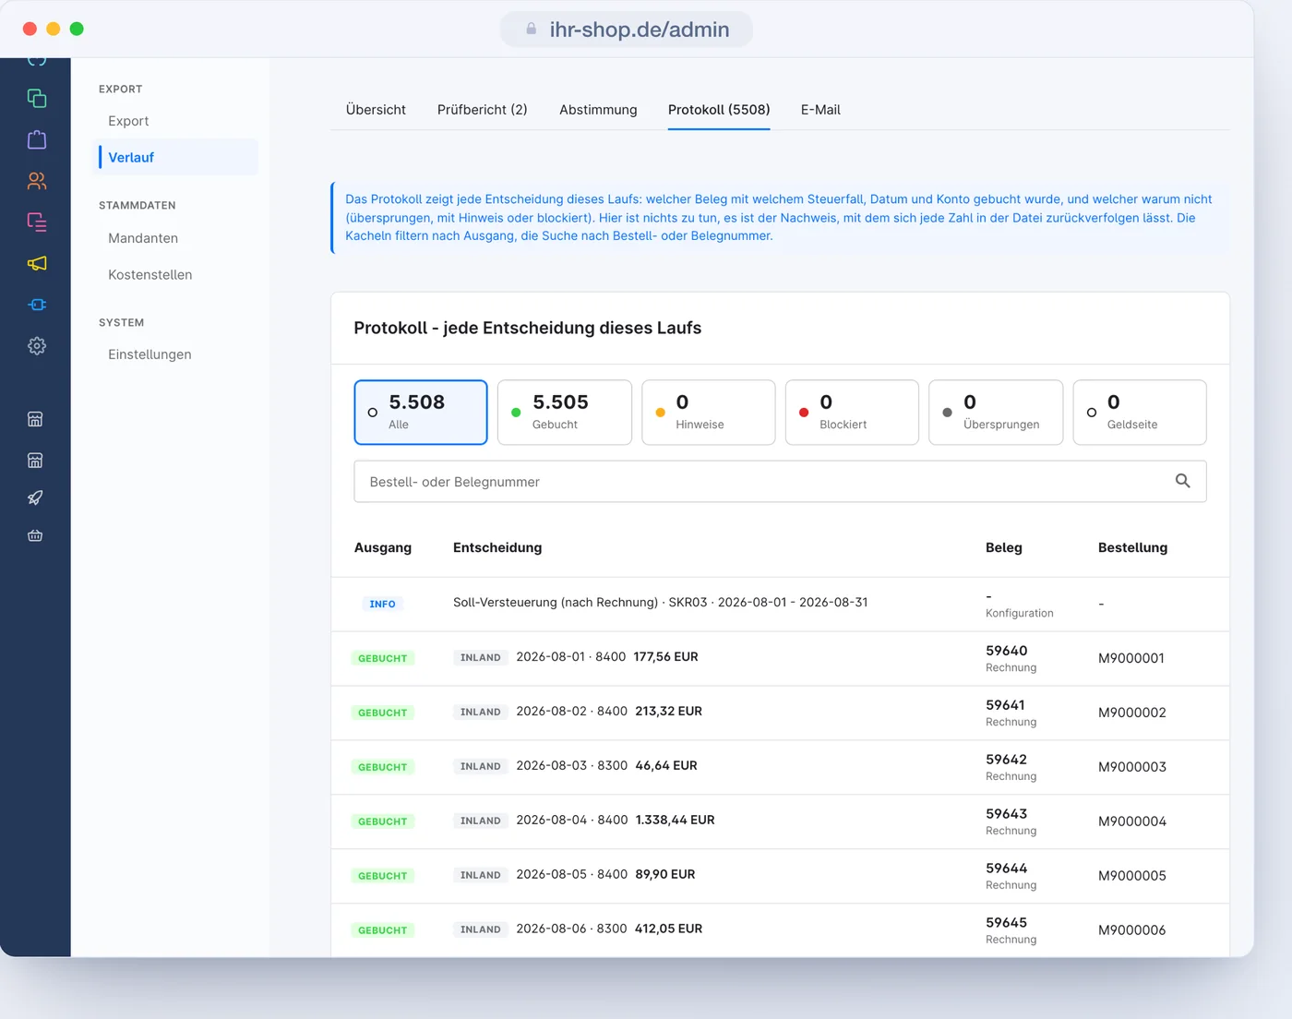This screenshot has width=1292, height=1019.
Task: Click order number M9000001
Action: click(1131, 658)
